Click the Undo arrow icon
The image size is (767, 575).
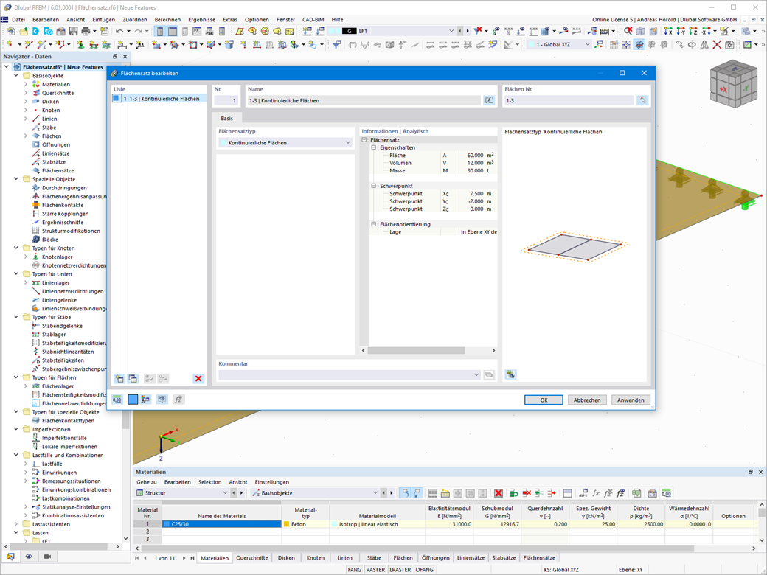[119, 31]
